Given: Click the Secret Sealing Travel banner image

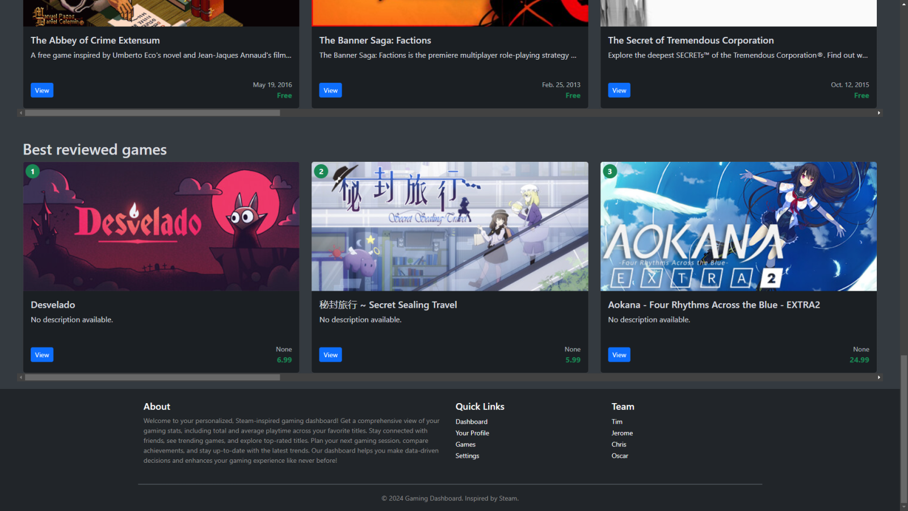Looking at the screenshot, I should 449,226.
